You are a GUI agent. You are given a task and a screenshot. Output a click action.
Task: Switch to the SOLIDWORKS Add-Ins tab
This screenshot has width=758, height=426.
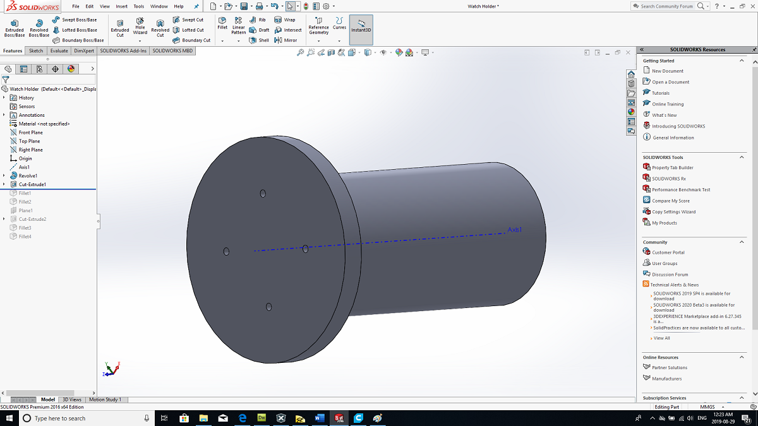(x=123, y=50)
